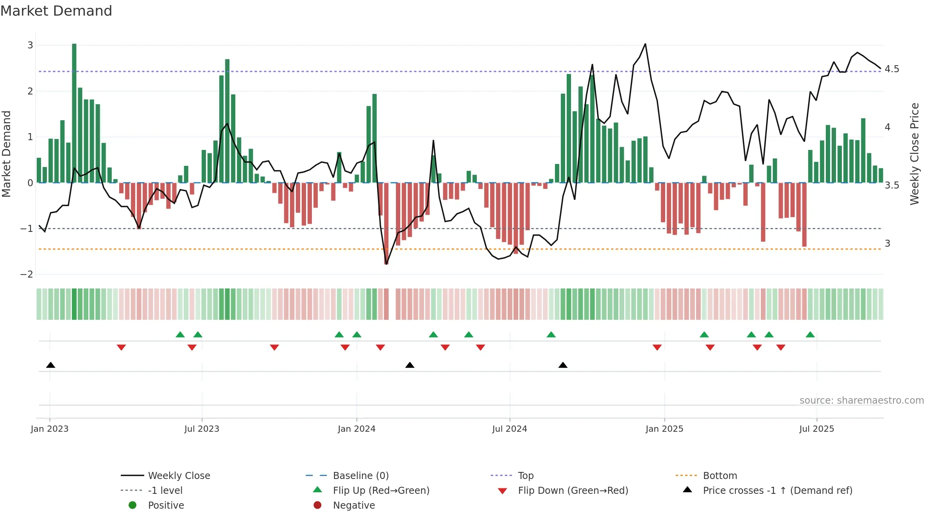Click the Jan 2025 axis label

[x=664, y=429]
